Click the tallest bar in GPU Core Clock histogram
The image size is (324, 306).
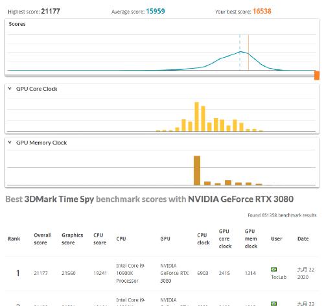point(196,117)
